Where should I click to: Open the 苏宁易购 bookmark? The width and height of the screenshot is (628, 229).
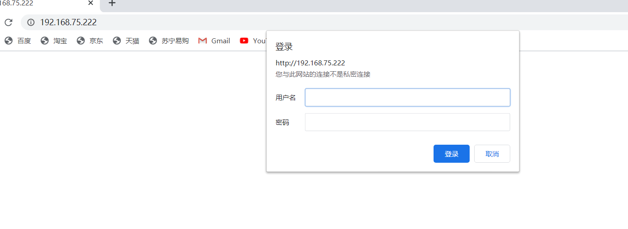pos(169,41)
